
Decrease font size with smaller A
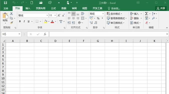tap(63, 16)
